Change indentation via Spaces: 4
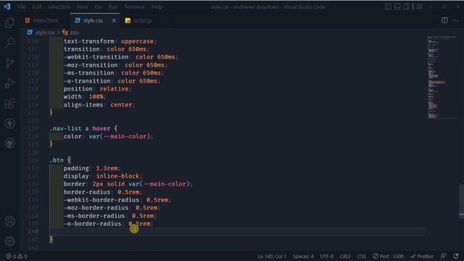Screen dimensions: 464x261 (303, 256)
